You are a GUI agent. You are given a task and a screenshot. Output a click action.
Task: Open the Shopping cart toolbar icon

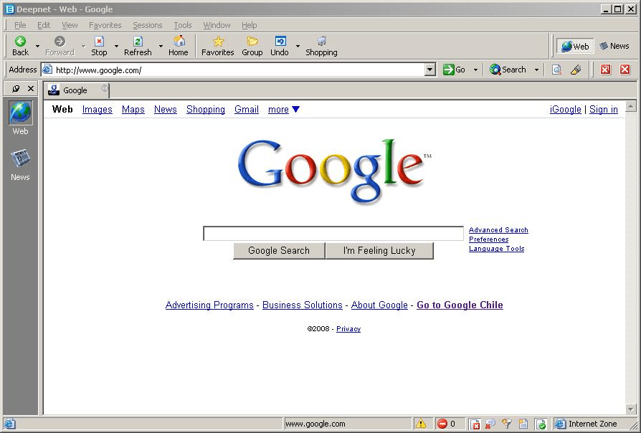322,41
